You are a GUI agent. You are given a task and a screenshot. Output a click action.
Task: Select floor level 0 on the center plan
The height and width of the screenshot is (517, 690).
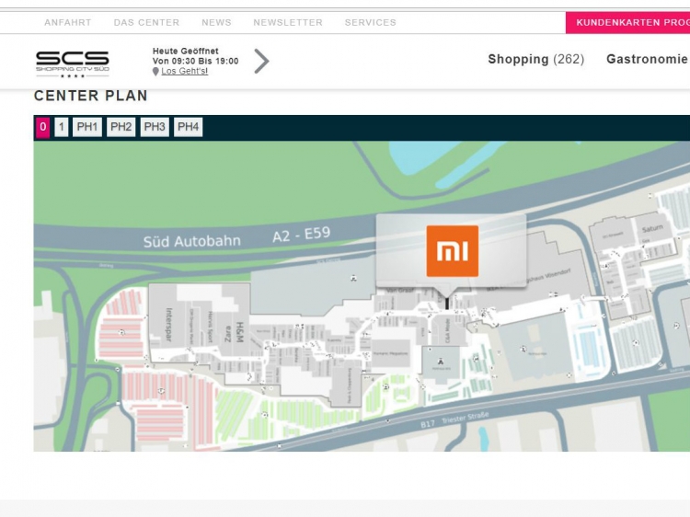(42, 127)
